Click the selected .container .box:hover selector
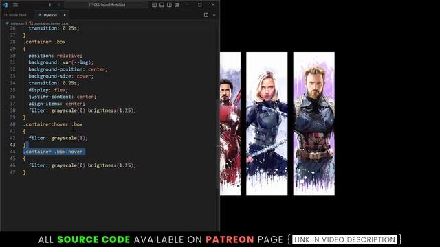This screenshot has width=440, height=247. 53,152
